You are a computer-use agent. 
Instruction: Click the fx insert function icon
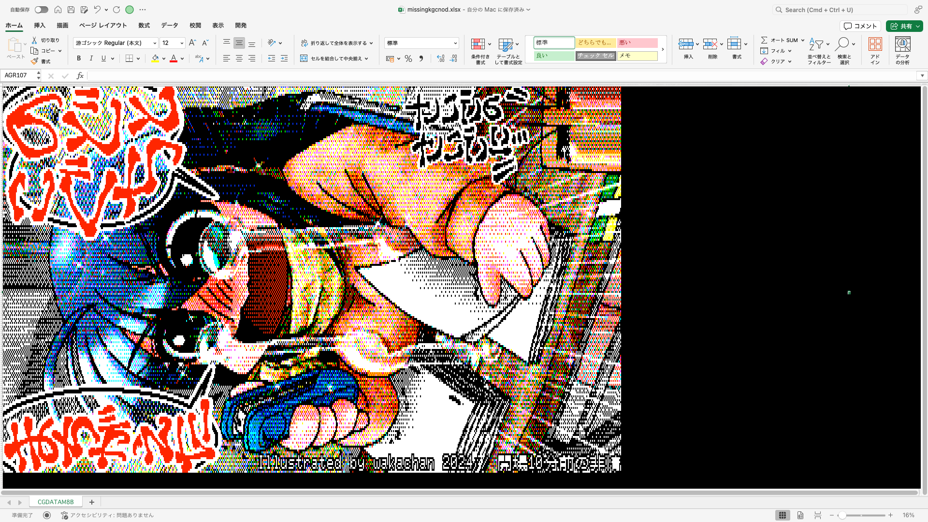click(80, 75)
